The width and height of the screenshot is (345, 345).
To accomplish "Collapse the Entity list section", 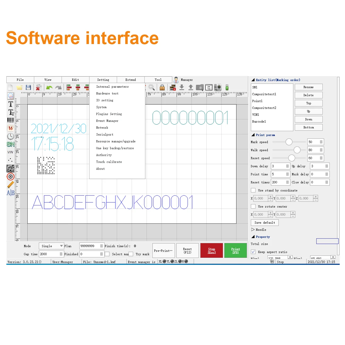I will click(x=253, y=80).
